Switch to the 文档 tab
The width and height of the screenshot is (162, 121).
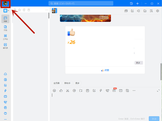(x=5, y=28)
